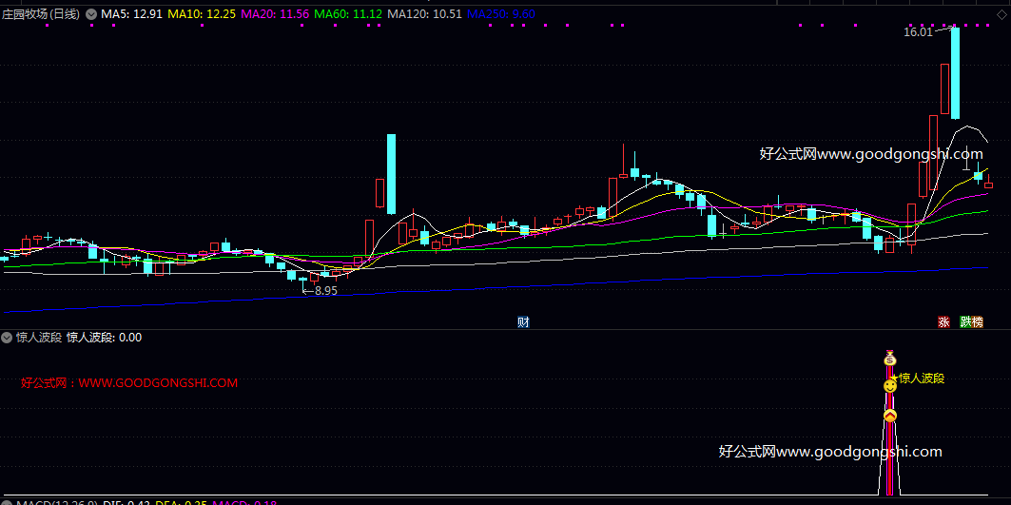This screenshot has height=505, width=1011.
Task: Click the blue 财 finance marker
Action: 523,321
